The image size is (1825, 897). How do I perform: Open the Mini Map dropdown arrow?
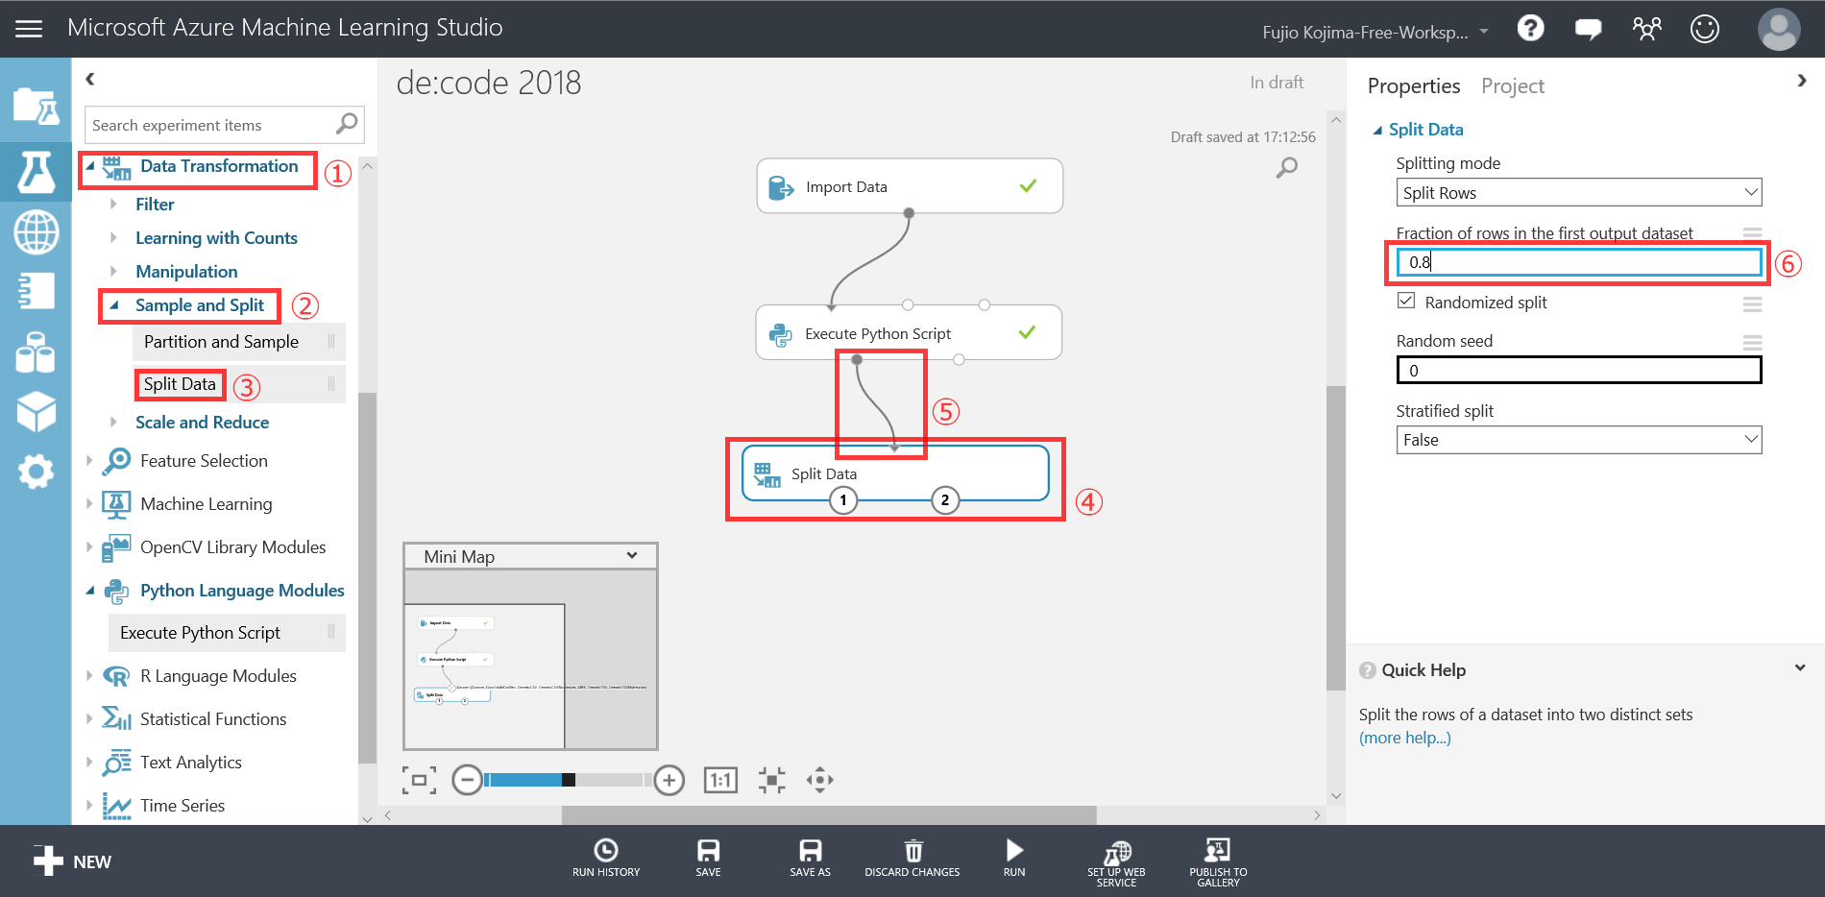pyautogui.click(x=632, y=555)
